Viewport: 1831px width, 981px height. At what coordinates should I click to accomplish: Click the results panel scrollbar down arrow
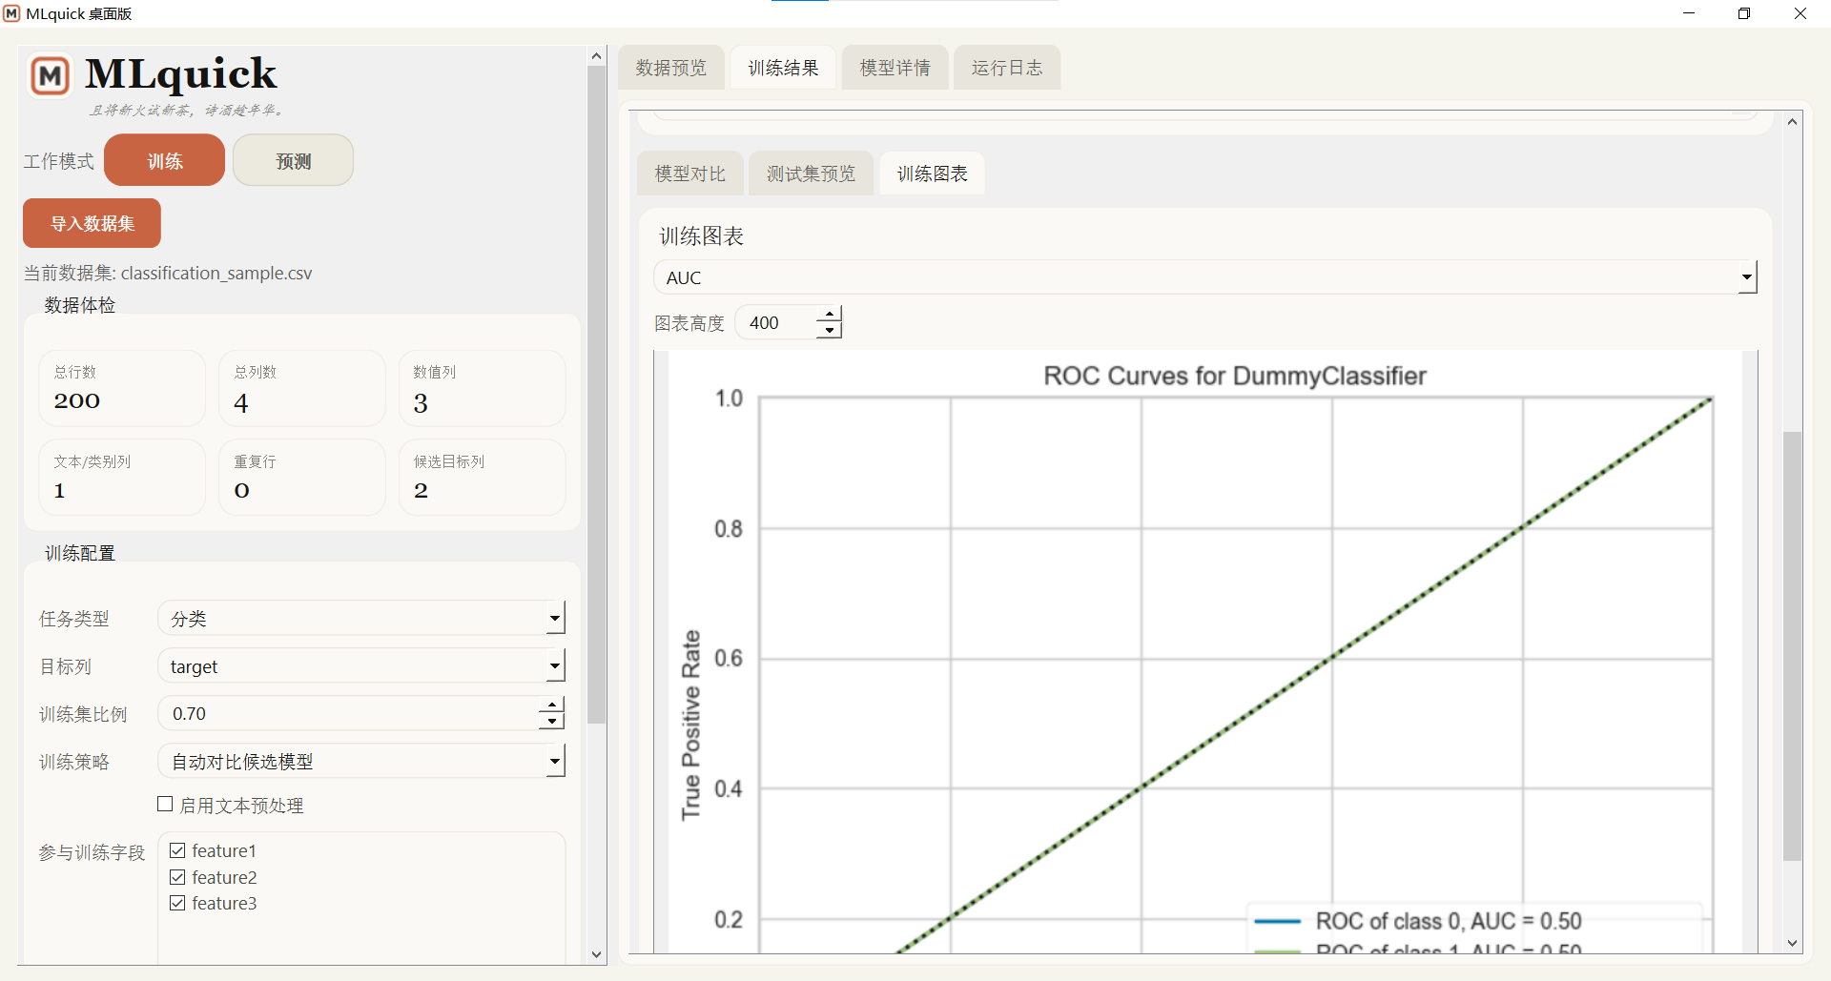coord(1793,943)
